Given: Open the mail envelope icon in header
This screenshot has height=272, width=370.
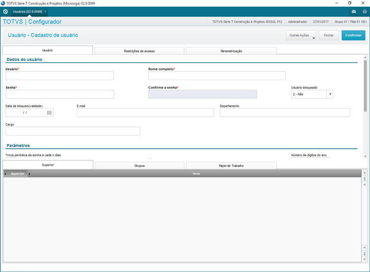Looking at the screenshot, I should pos(354,12).
